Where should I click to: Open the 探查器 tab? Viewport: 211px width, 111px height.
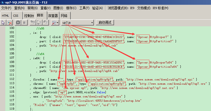[53, 16]
